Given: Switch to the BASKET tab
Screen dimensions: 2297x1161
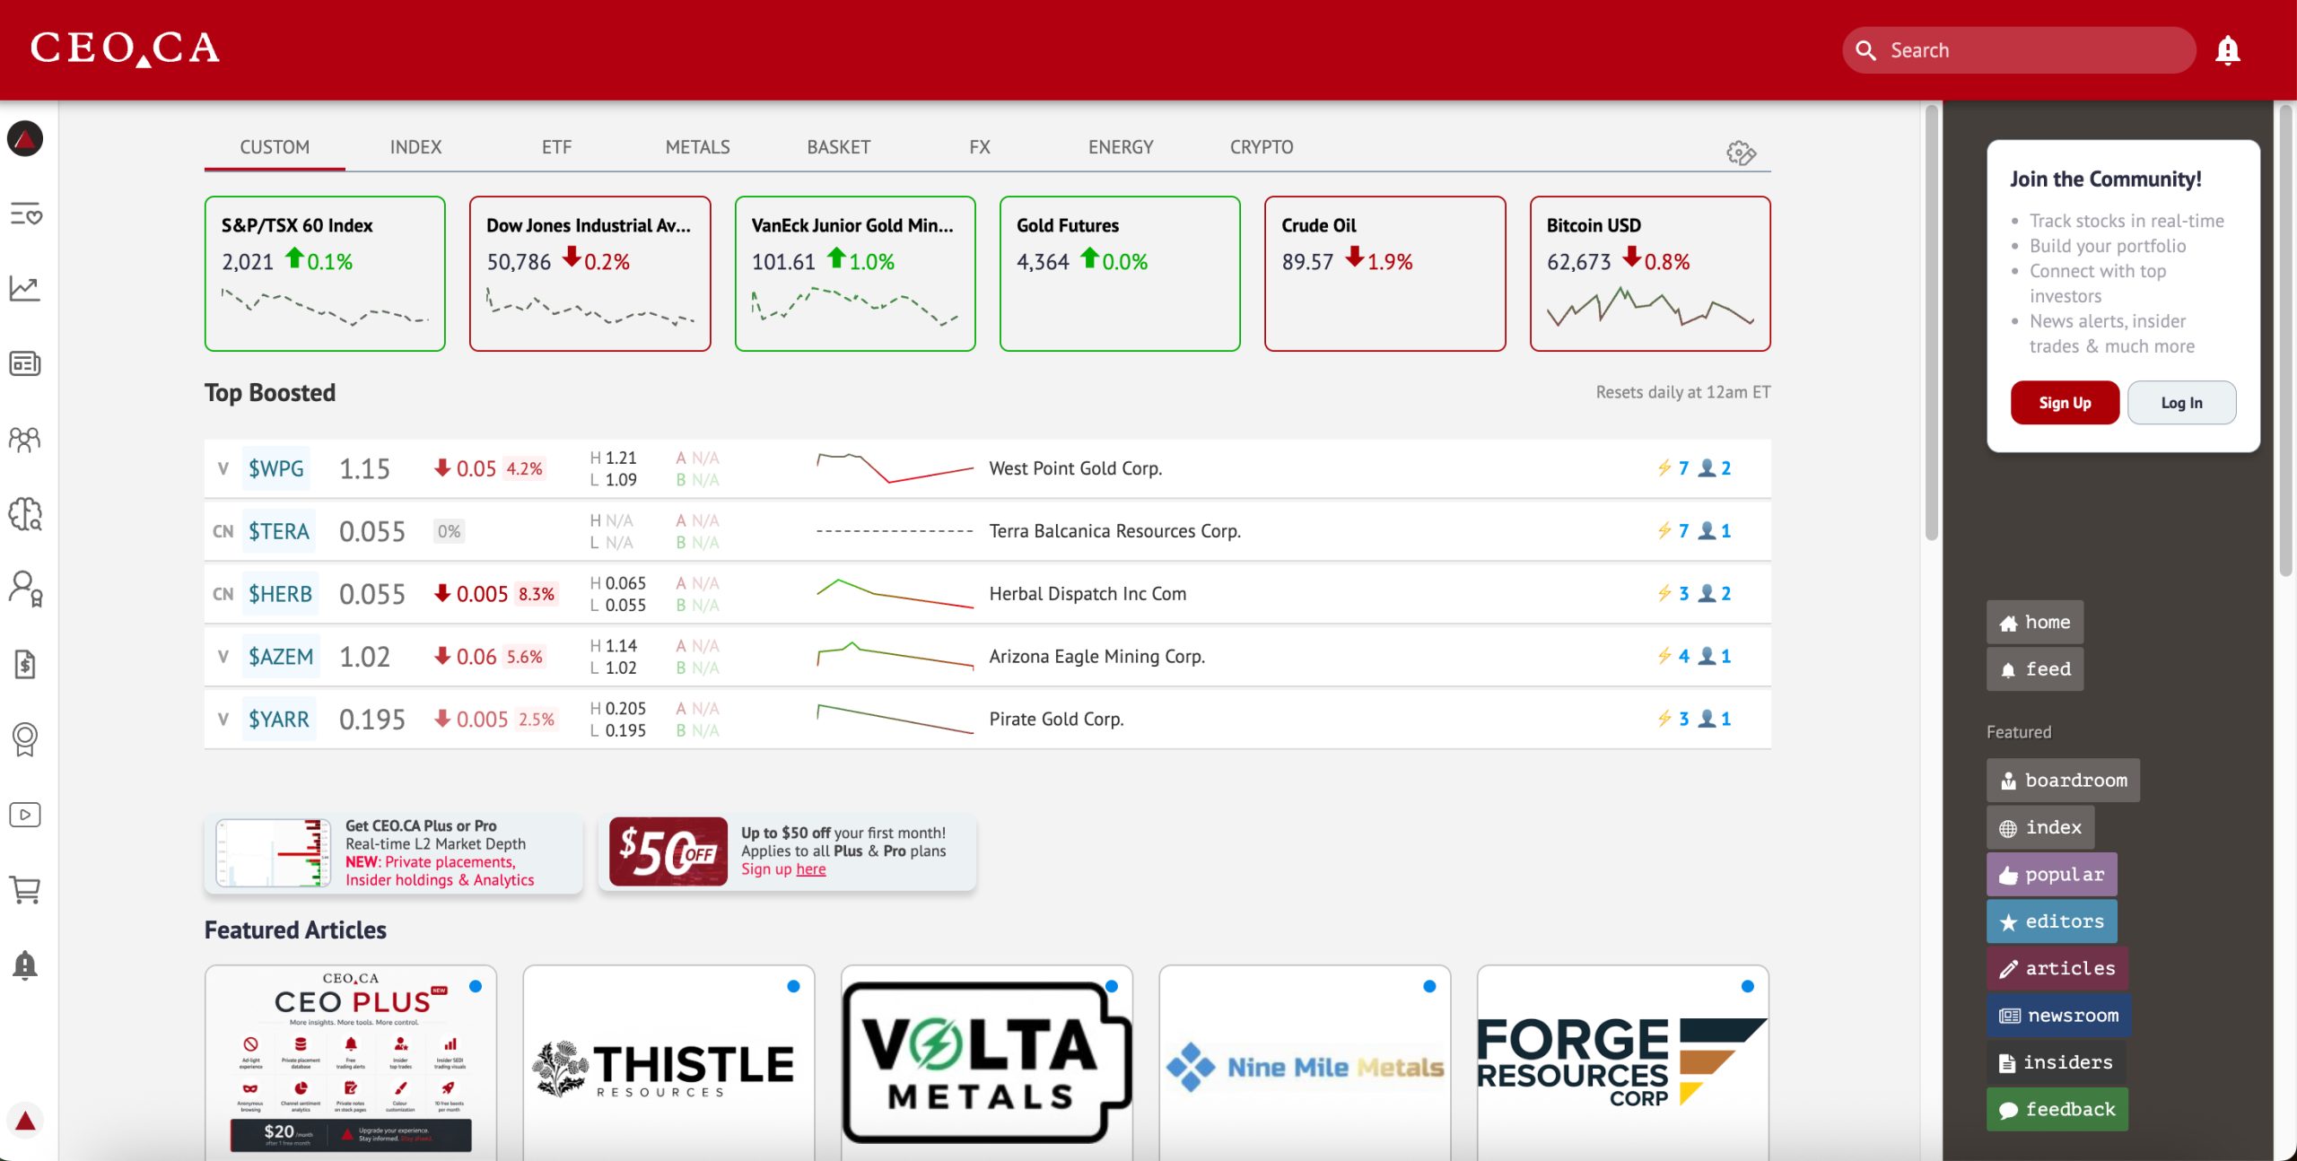Looking at the screenshot, I should point(838,147).
